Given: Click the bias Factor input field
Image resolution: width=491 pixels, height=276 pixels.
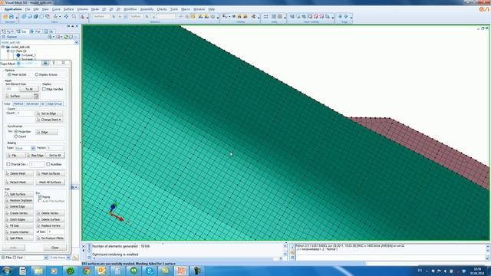Looking at the screenshot, I should [x=55, y=148].
